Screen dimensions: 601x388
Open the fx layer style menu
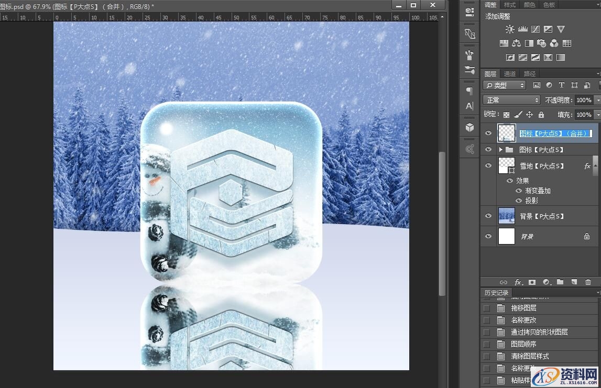[x=518, y=282]
